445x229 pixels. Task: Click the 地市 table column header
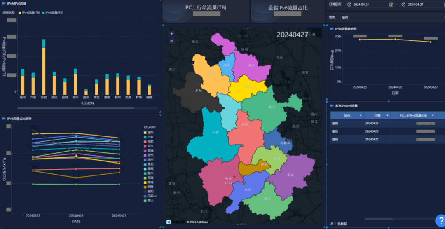(347, 115)
